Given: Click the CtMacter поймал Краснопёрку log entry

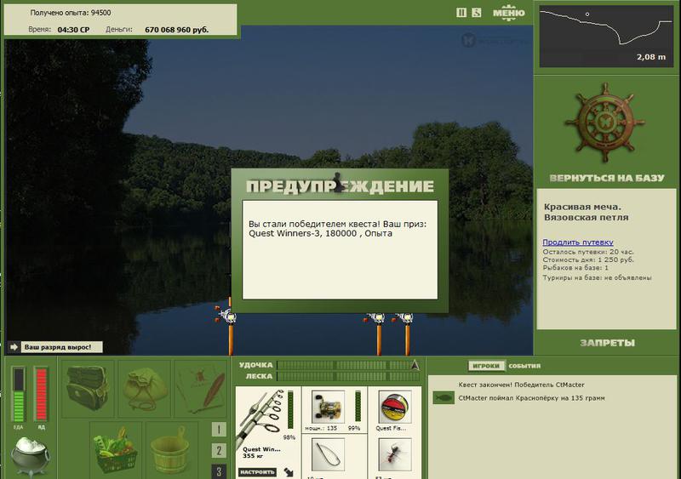Looking at the screenshot, I should (x=531, y=398).
